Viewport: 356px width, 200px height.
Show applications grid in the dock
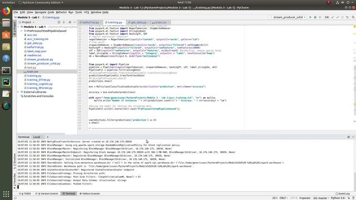(6, 194)
